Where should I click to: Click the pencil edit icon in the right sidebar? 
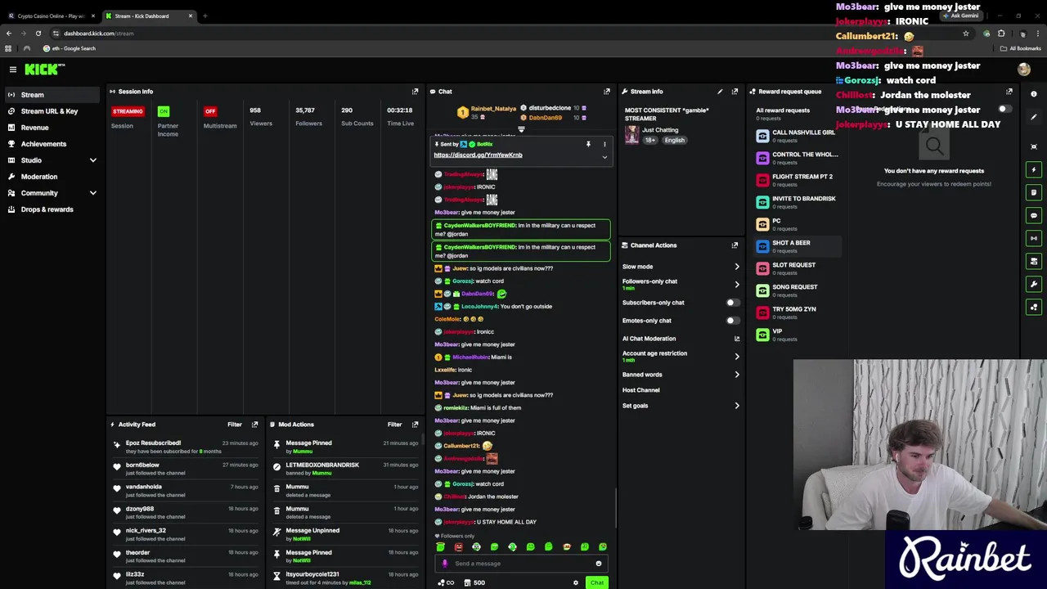1034,117
